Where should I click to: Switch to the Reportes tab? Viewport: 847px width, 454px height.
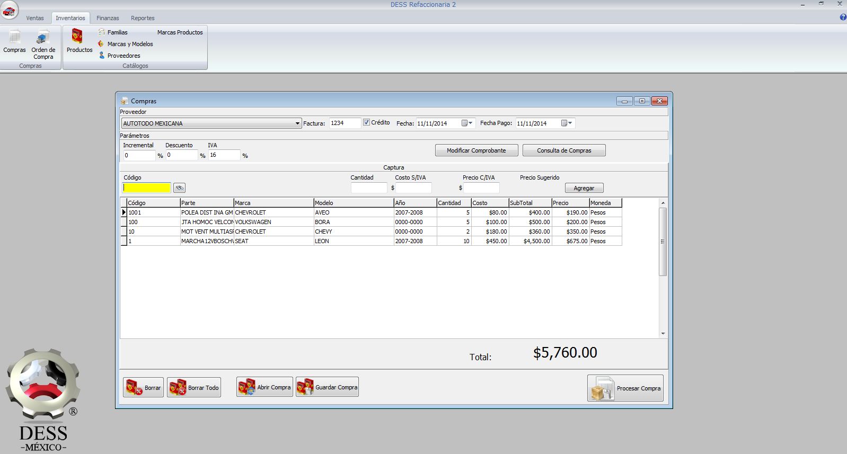coord(143,18)
